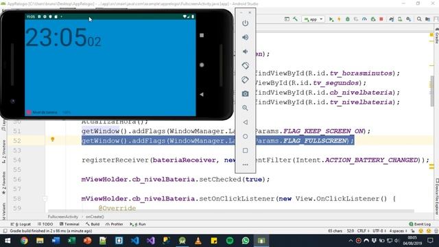Open the Gradle side panel tab
The image size is (439, 247).
[436, 36]
